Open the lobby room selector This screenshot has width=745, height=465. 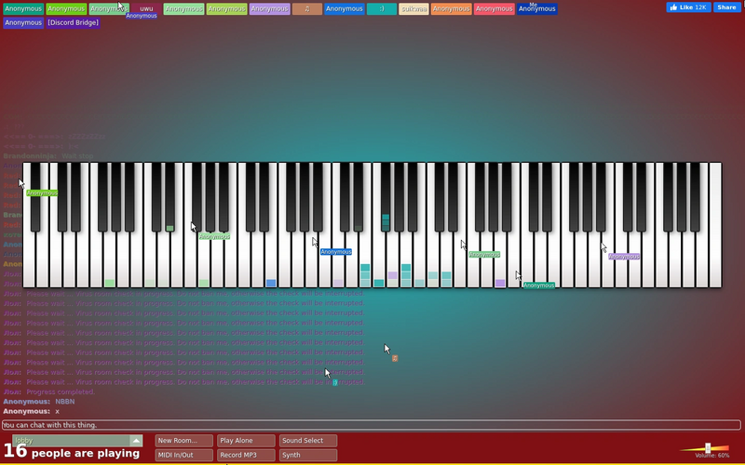(x=77, y=441)
